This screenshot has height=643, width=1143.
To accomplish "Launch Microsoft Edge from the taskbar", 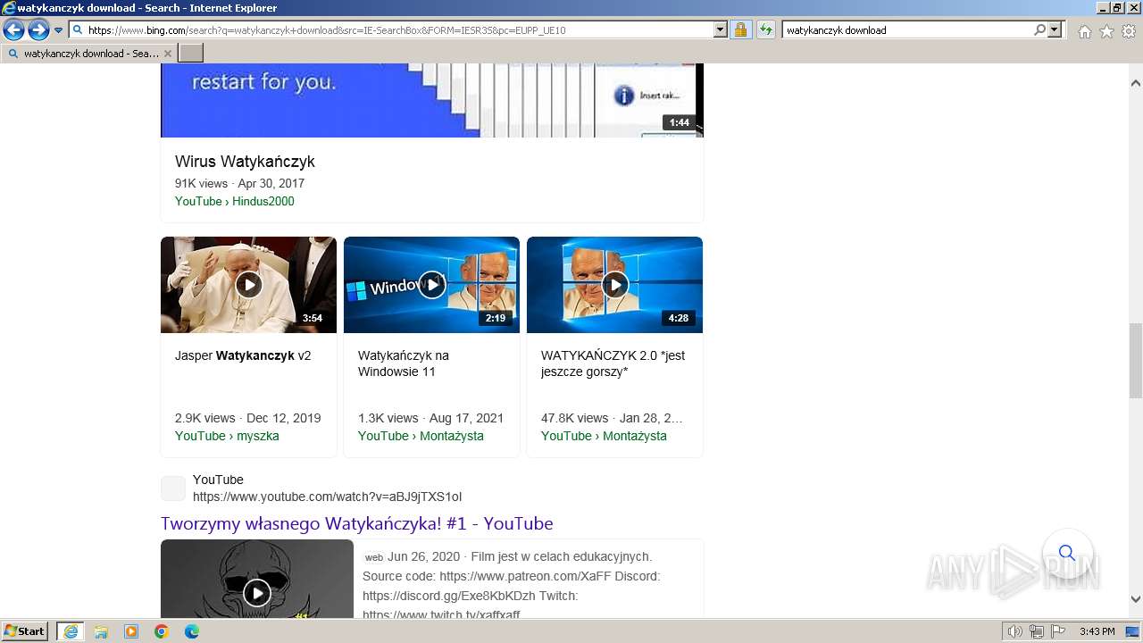I will [192, 631].
